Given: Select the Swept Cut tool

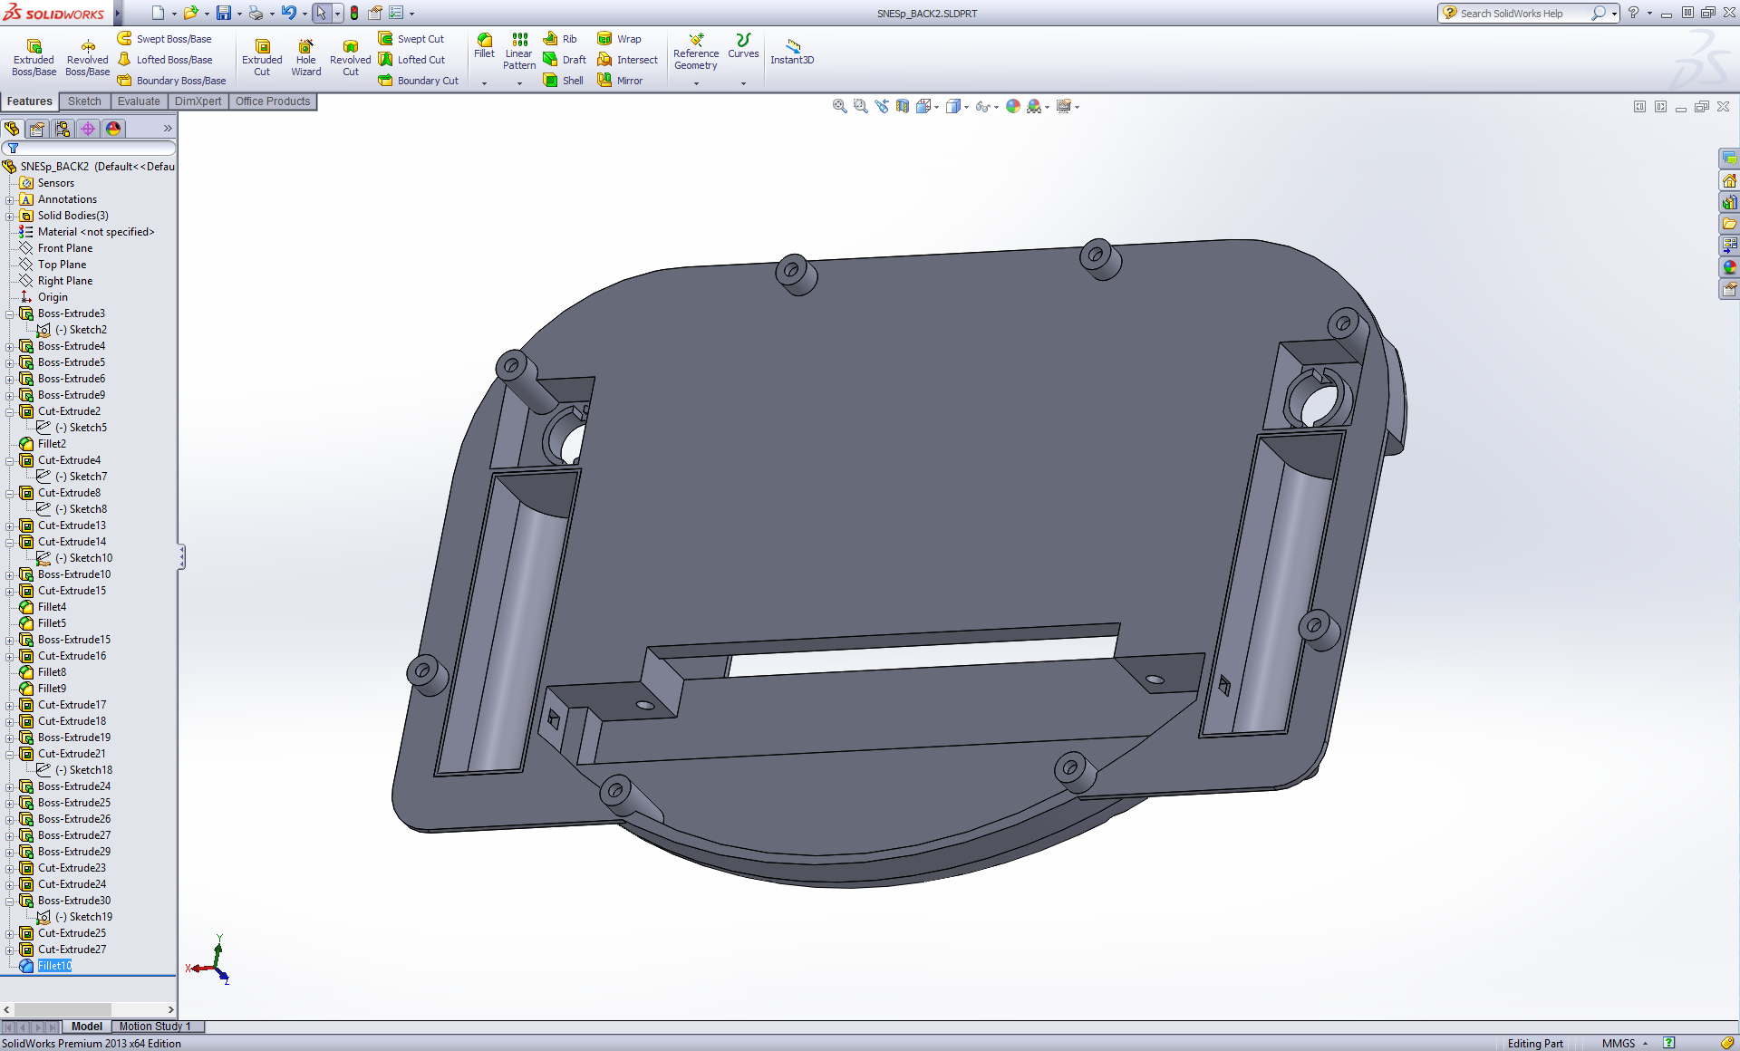Looking at the screenshot, I should tap(411, 39).
